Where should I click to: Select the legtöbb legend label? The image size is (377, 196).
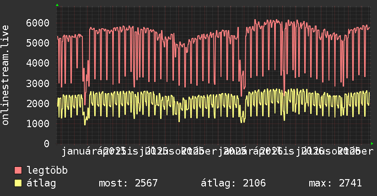click(47, 170)
